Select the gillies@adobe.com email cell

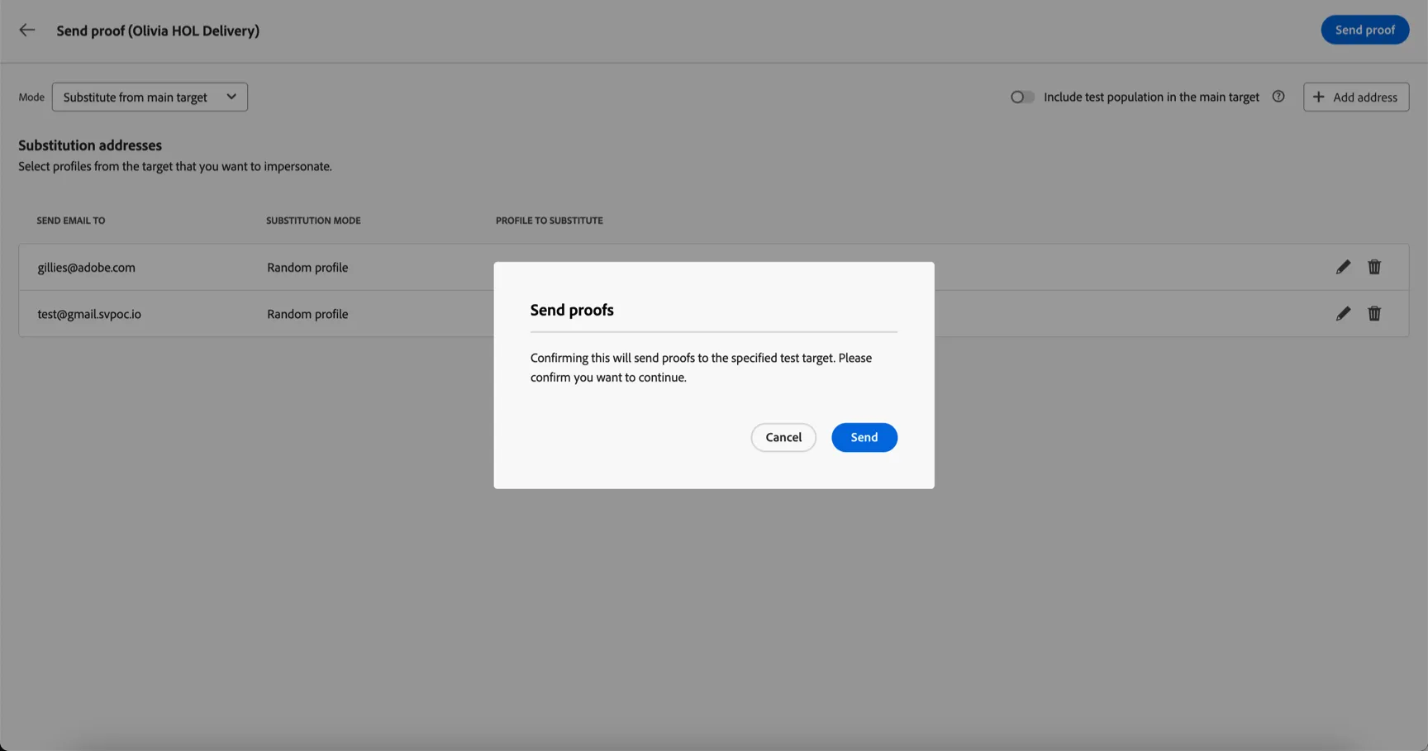[86, 267]
